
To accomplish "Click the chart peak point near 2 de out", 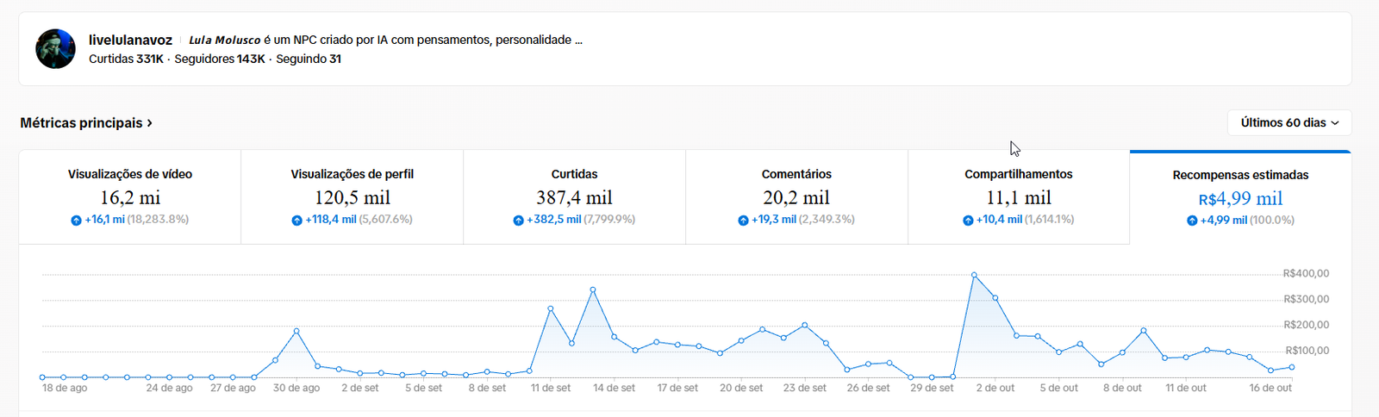I will 974,275.
